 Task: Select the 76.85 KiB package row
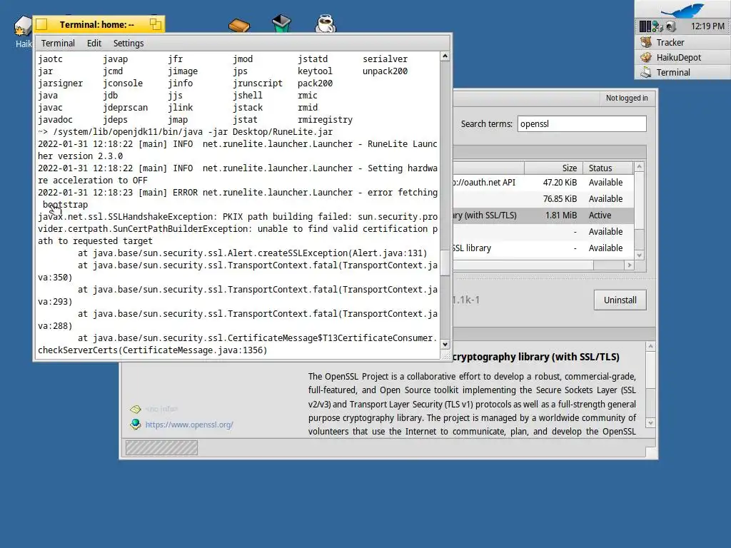pos(543,199)
